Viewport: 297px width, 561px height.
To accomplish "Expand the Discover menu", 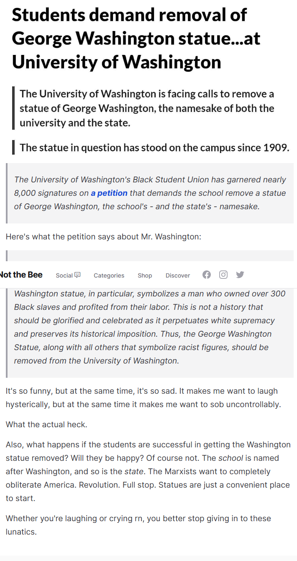I will coord(177,275).
